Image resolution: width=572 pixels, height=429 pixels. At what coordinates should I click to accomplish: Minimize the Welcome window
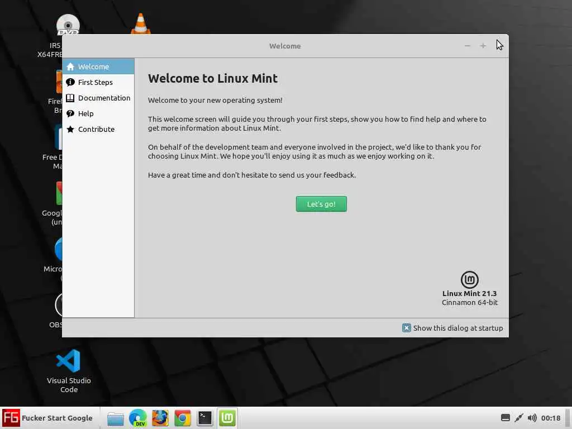(x=468, y=46)
